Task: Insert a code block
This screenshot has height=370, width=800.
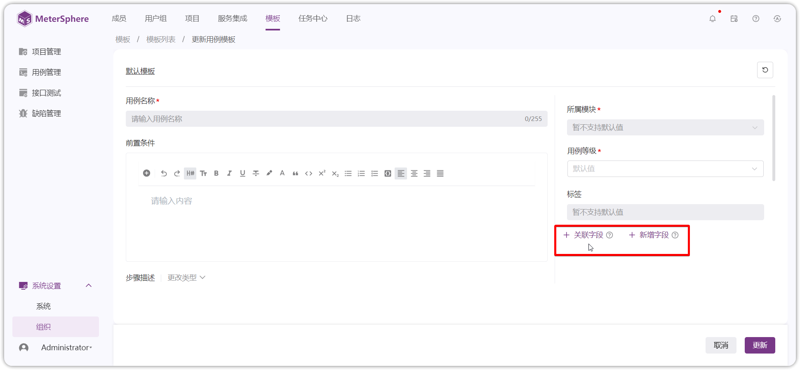Action: (388, 173)
